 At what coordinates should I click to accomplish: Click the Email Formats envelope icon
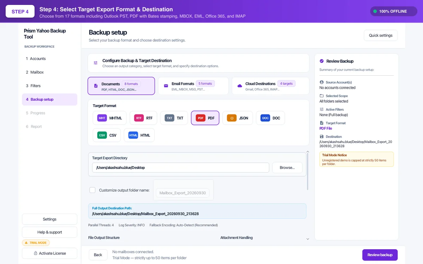pyautogui.click(x=166, y=86)
